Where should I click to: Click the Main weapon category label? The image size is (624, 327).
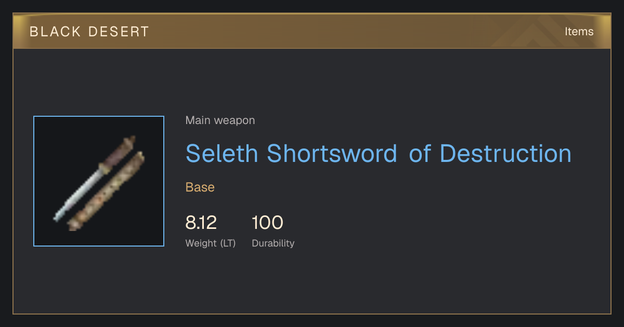pyautogui.click(x=220, y=120)
